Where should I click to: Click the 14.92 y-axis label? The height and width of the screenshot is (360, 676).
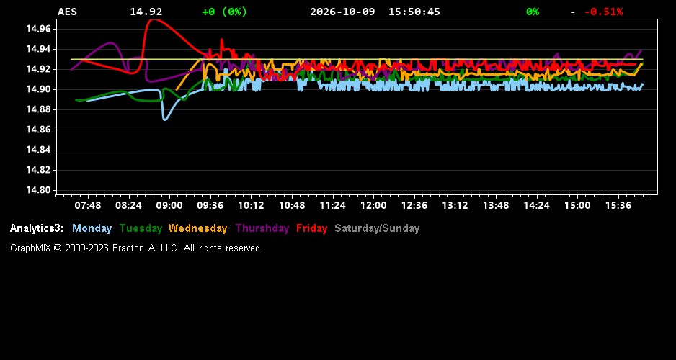pos(38,69)
